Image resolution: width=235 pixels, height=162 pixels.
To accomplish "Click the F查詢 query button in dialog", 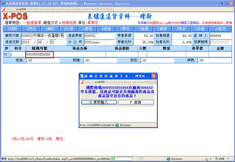I will (137, 102).
